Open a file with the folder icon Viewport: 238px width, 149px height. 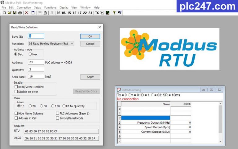tap(9, 13)
